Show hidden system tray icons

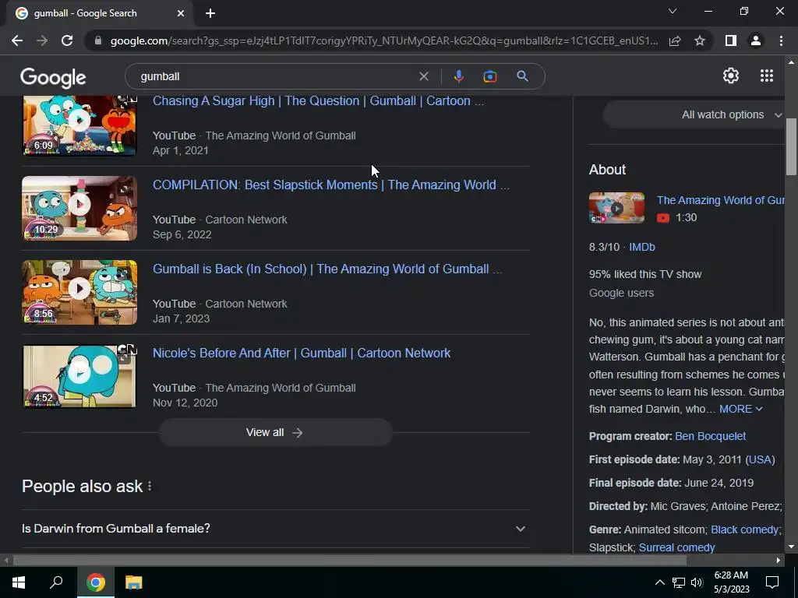659,582
